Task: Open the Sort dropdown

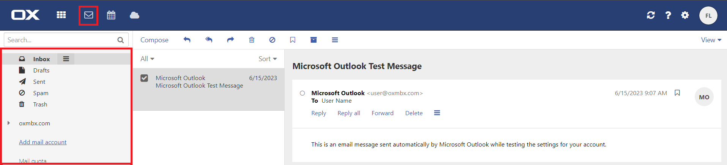Action: [x=267, y=59]
